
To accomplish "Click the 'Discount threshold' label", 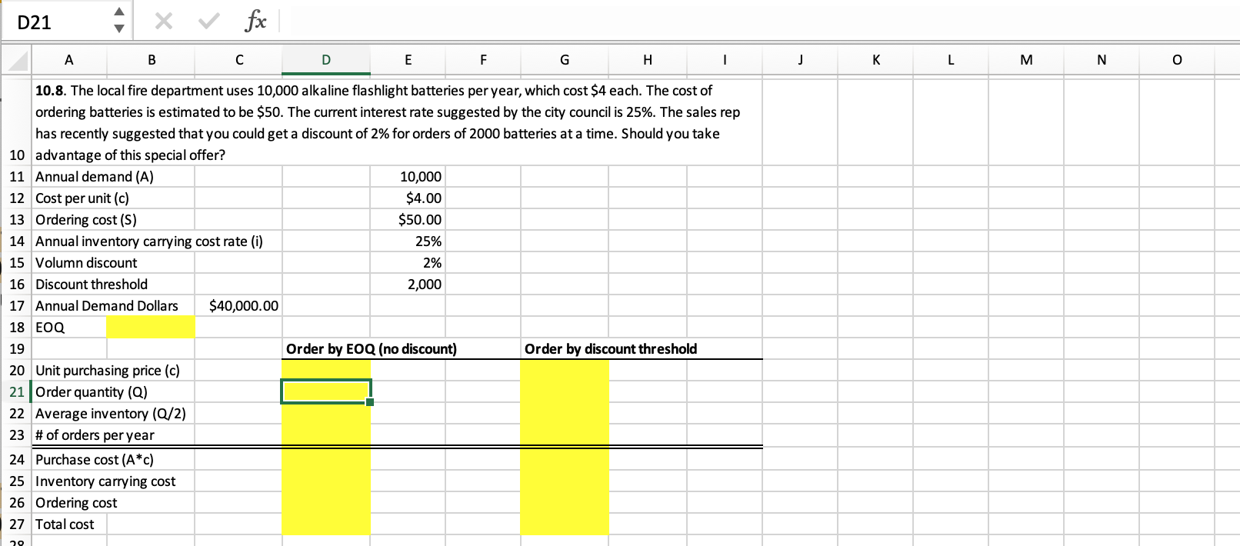I will [92, 285].
